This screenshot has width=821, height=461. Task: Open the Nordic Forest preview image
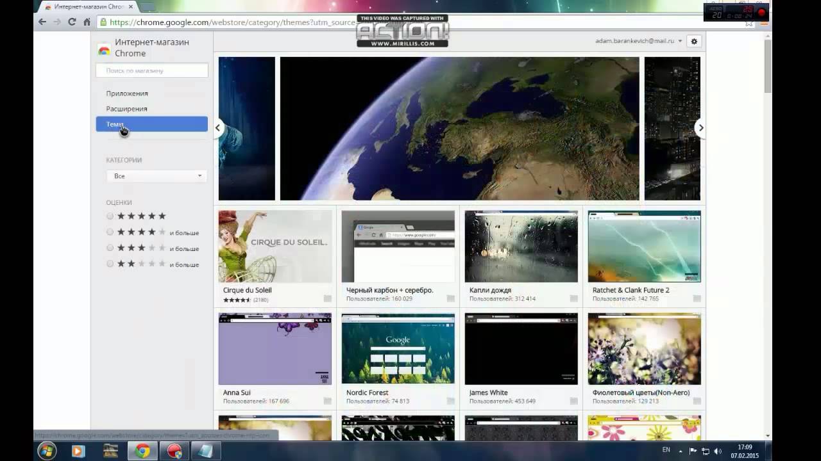(x=398, y=349)
